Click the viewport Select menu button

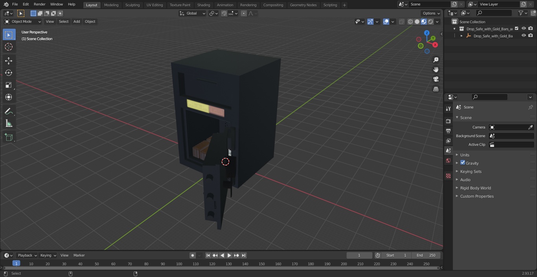[64, 22]
